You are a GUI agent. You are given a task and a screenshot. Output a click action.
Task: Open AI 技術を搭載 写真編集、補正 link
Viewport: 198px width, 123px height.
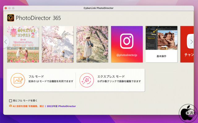28,106
